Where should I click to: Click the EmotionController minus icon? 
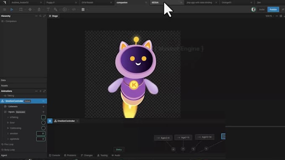[x=43, y=101]
